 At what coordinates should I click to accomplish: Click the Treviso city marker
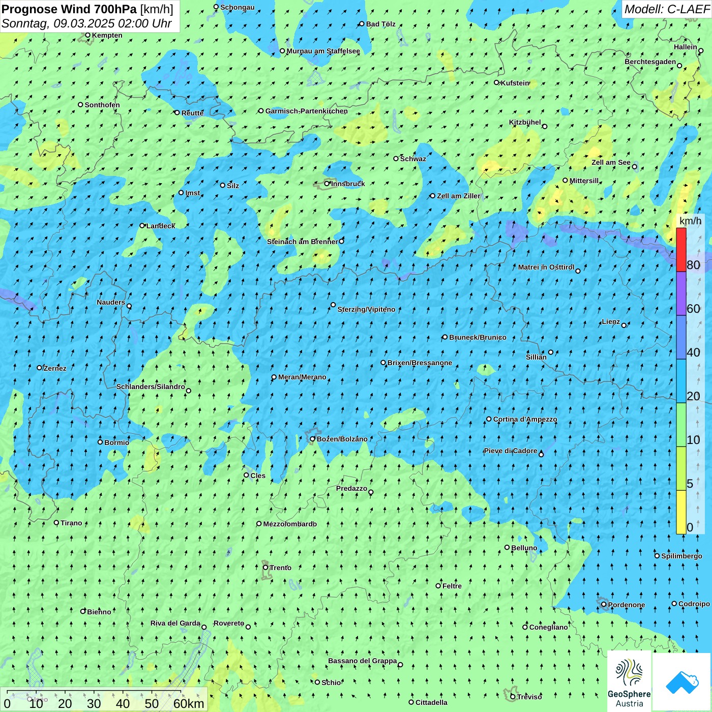tap(513, 697)
